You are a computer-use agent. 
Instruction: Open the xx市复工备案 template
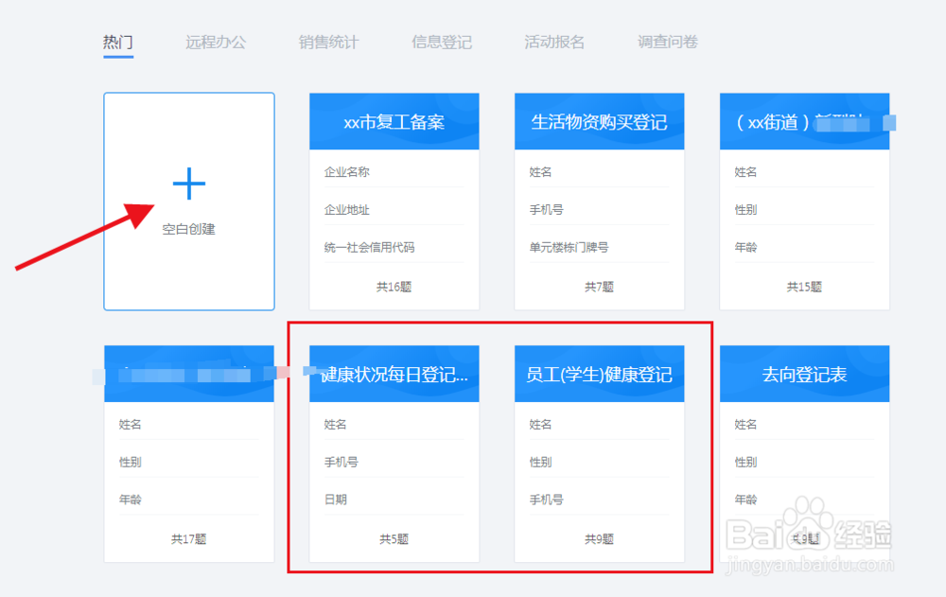click(x=394, y=121)
